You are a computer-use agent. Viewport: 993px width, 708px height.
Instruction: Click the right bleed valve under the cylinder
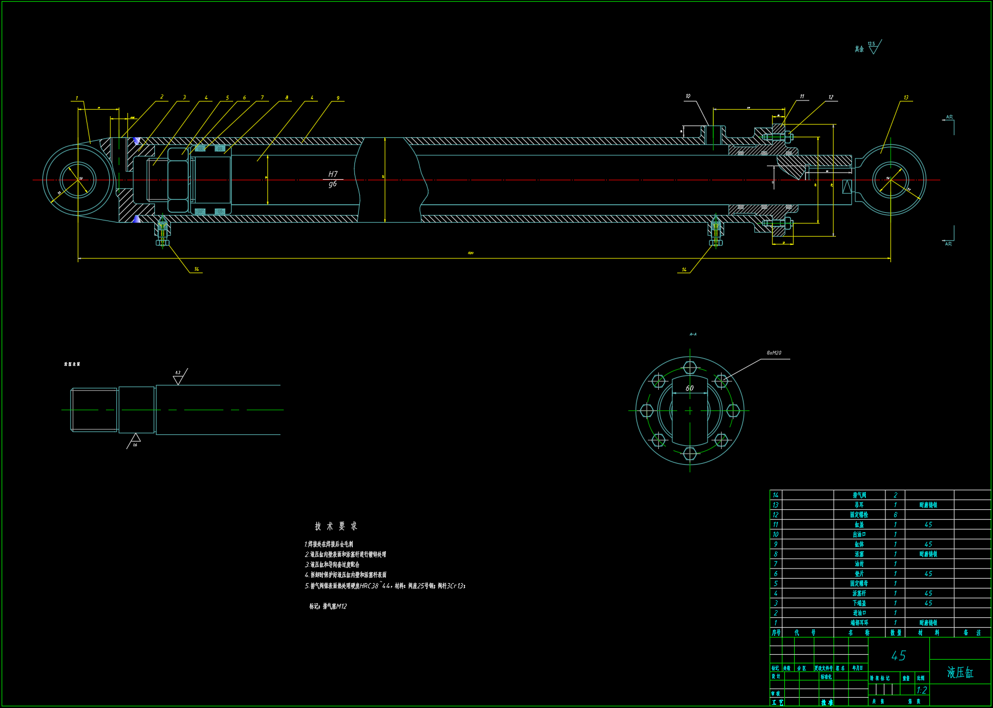click(x=716, y=231)
